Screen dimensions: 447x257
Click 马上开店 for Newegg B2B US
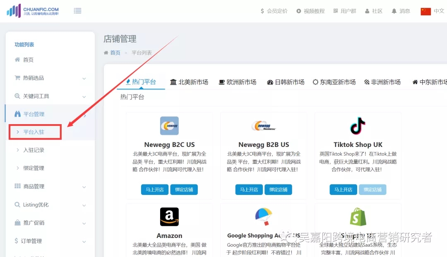coord(249,190)
